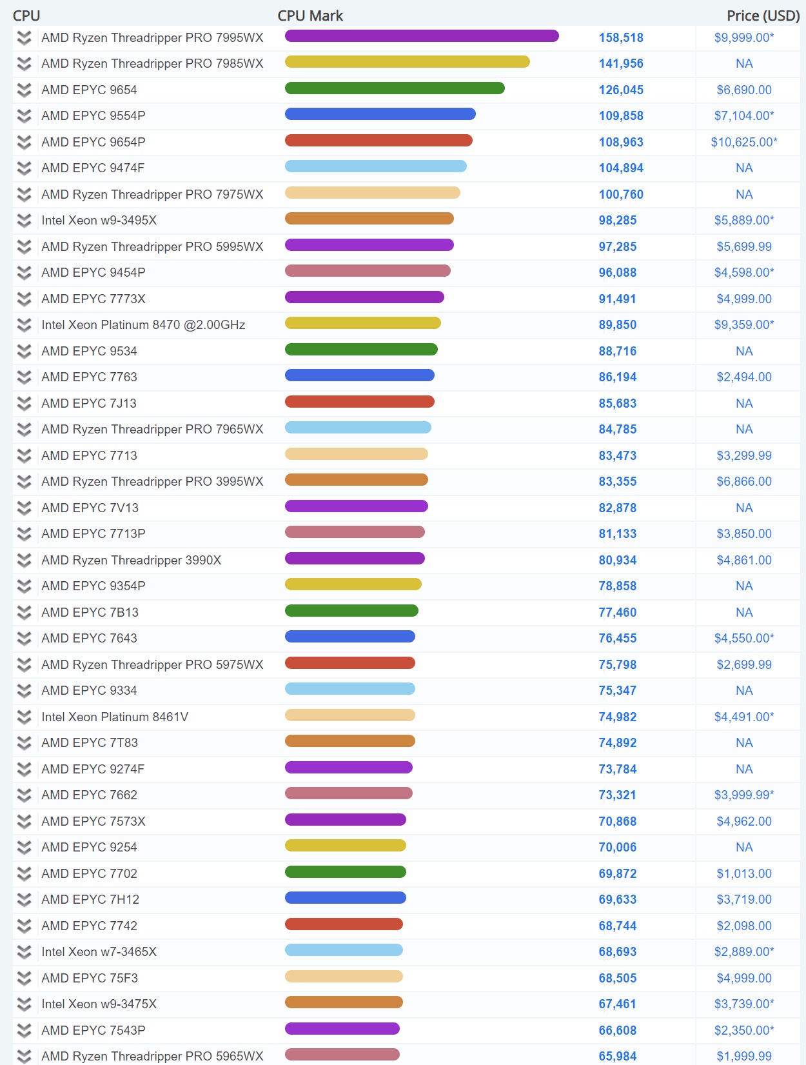This screenshot has height=1065, width=806.
Task: Click chevron icon beside AMD EPYC 7702
Action: coord(24,874)
